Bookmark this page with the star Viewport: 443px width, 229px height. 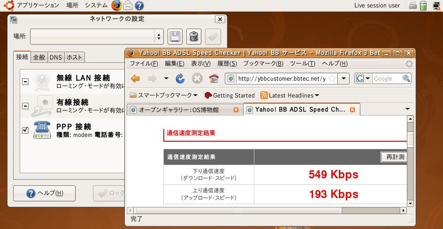point(333,78)
